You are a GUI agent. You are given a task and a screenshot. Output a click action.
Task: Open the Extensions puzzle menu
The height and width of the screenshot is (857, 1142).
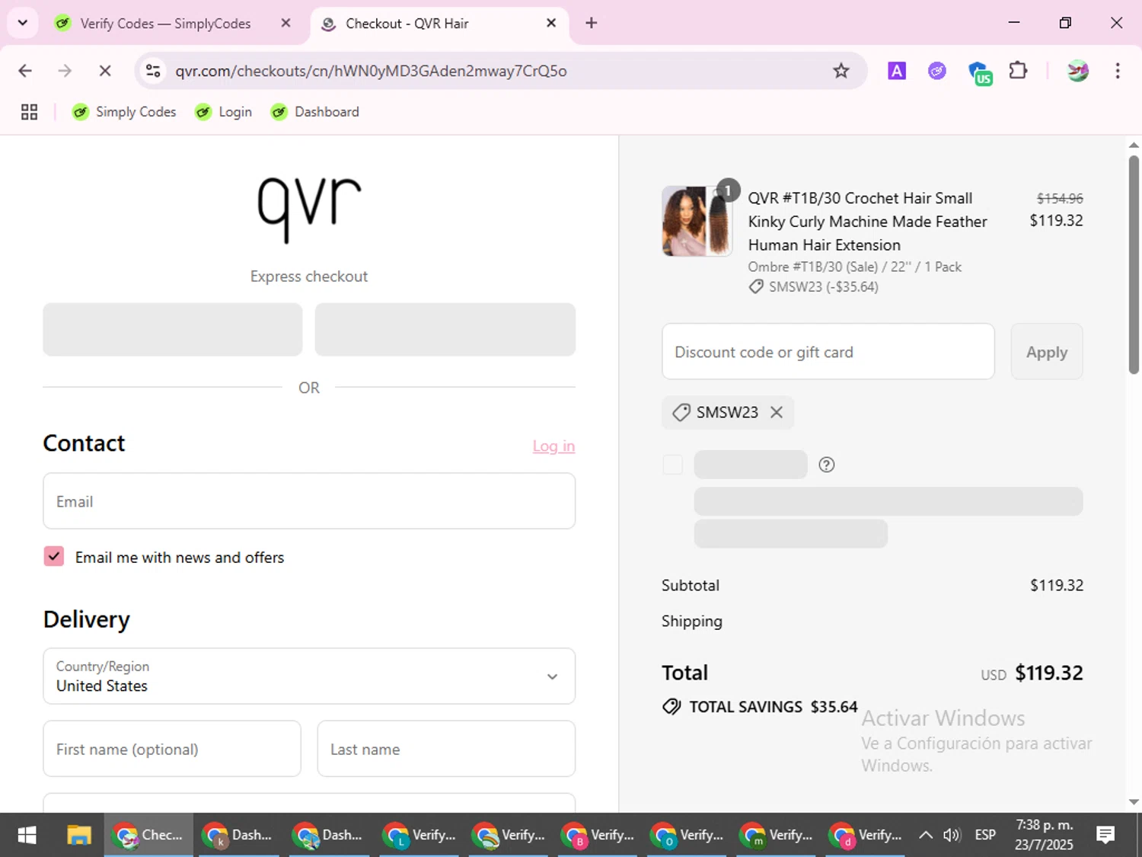pyautogui.click(x=1018, y=71)
